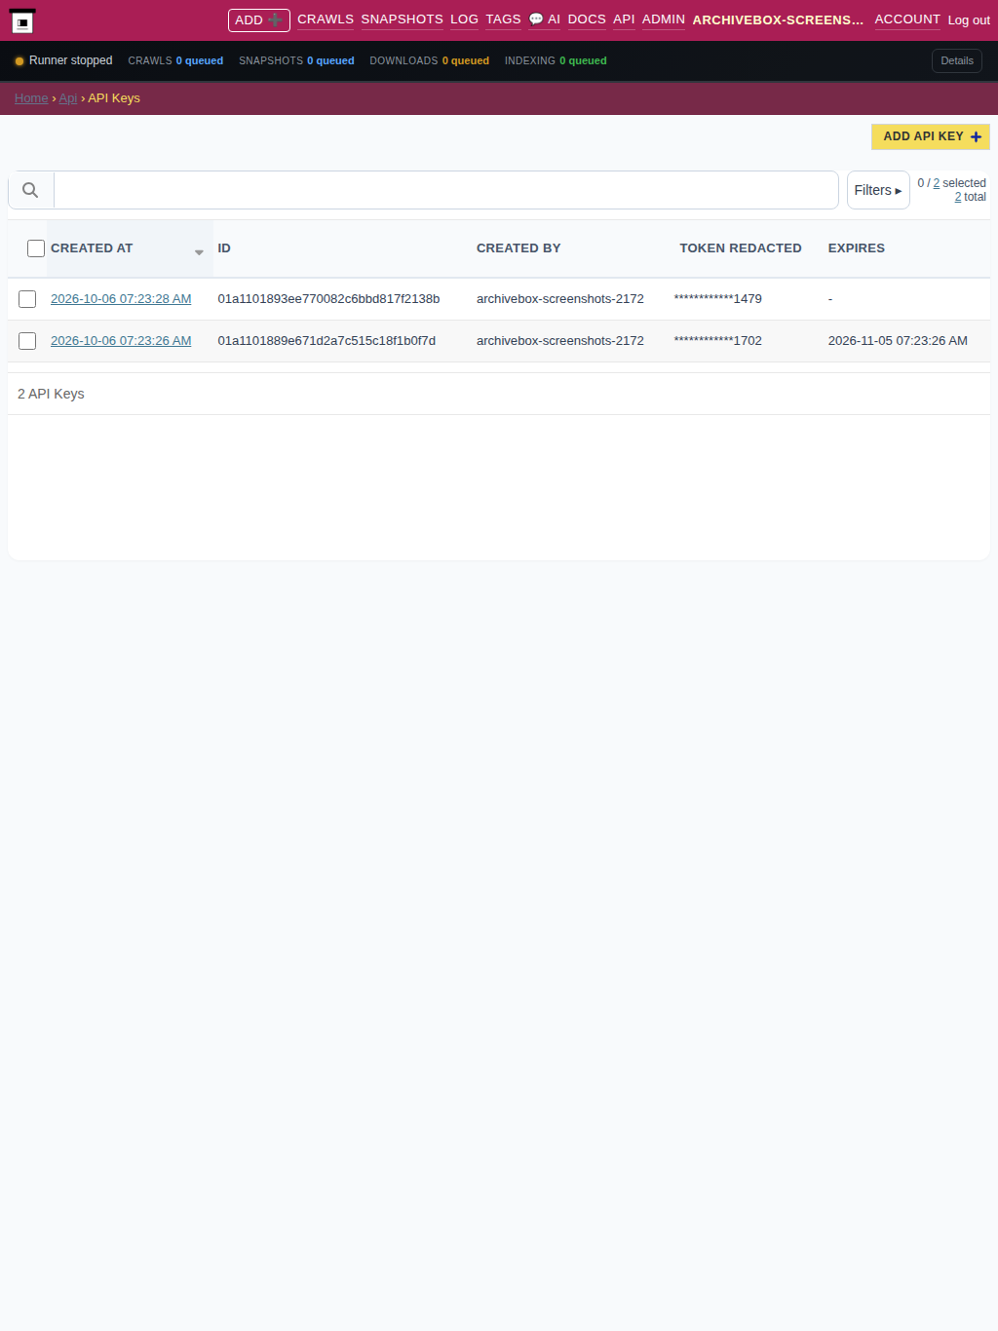
Task: Click Created By cell in 1702 row
Action: tap(560, 341)
